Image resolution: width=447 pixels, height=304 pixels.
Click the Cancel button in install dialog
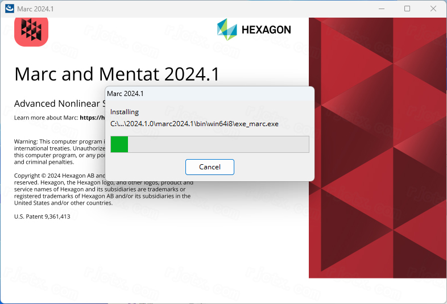tap(209, 167)
